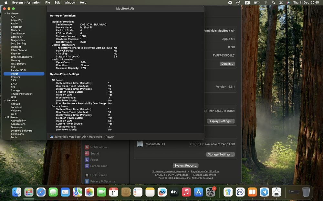
Task: Select Applications under Software
Action: 18,124
